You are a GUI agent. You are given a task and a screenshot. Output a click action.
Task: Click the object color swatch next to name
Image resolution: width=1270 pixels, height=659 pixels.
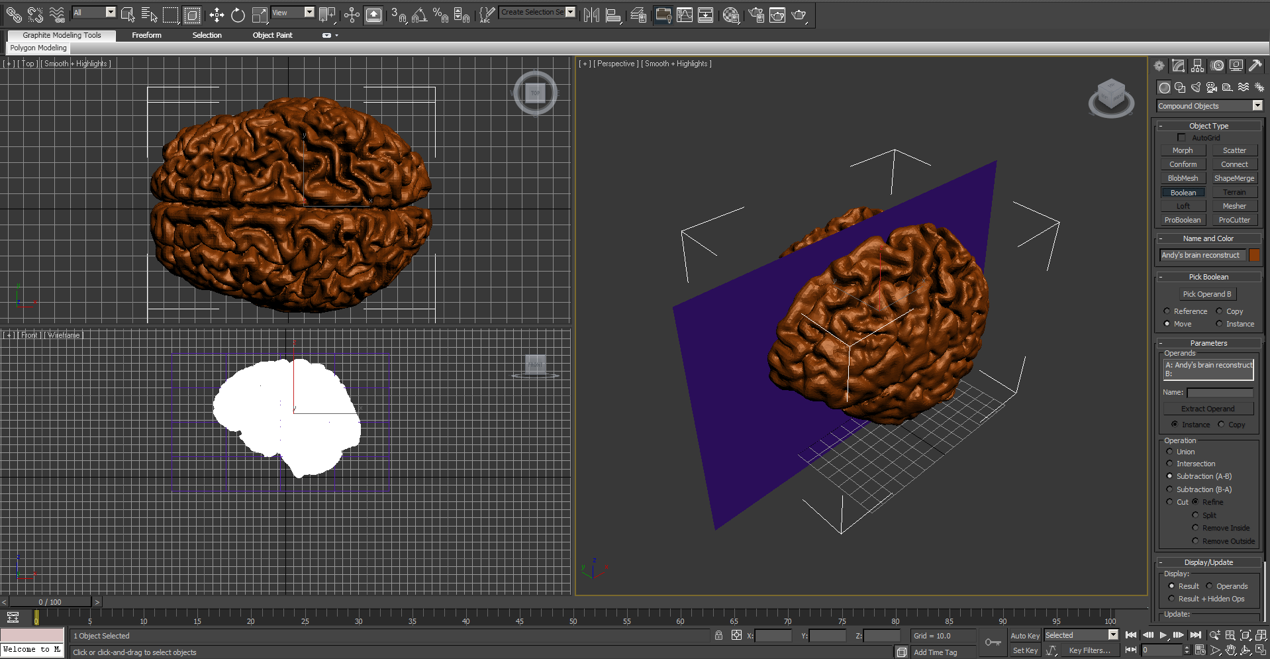pos(1253,254)
